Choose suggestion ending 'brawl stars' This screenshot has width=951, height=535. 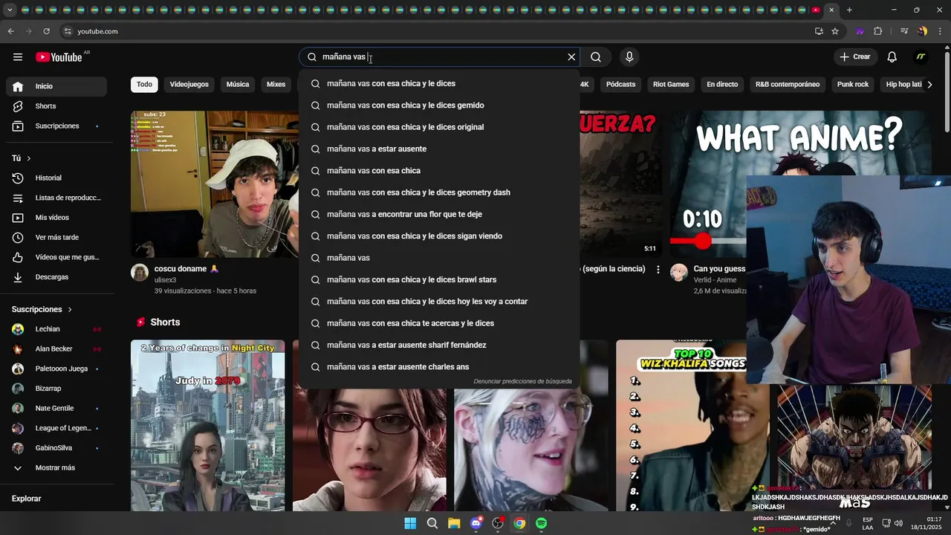tap(439, 279)
